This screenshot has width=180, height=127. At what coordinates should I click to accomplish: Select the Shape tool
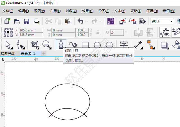tap(20, 45)
